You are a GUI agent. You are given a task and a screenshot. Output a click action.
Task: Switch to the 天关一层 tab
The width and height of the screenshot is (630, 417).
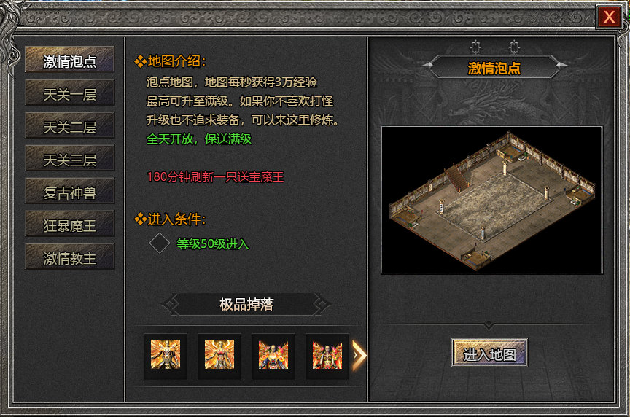(x=69, y=93)
